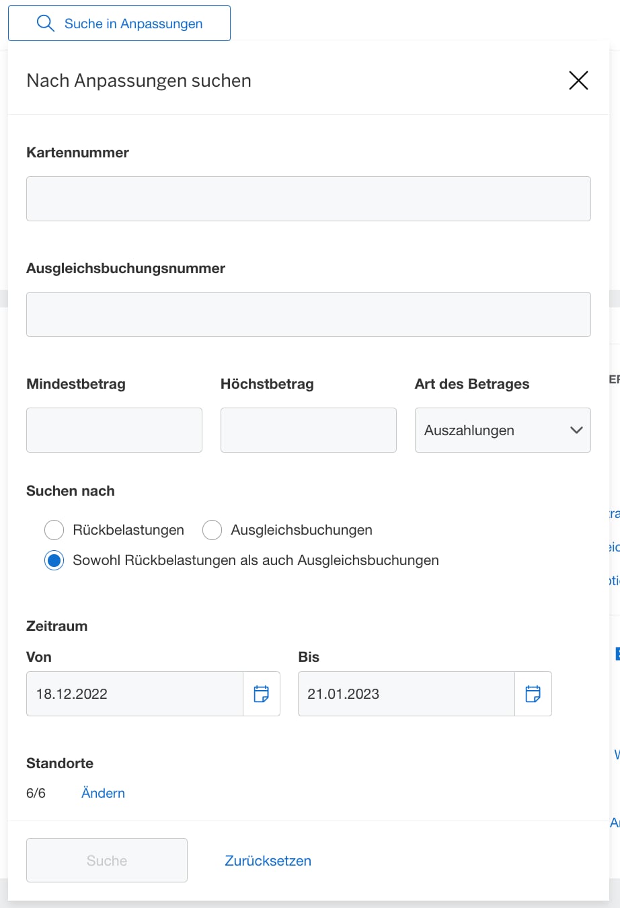The width and height of the screenshot is (620, 908).
Task: Close the Nach Anpassungen suchen dialog
Action: click(x=578, y=80)
